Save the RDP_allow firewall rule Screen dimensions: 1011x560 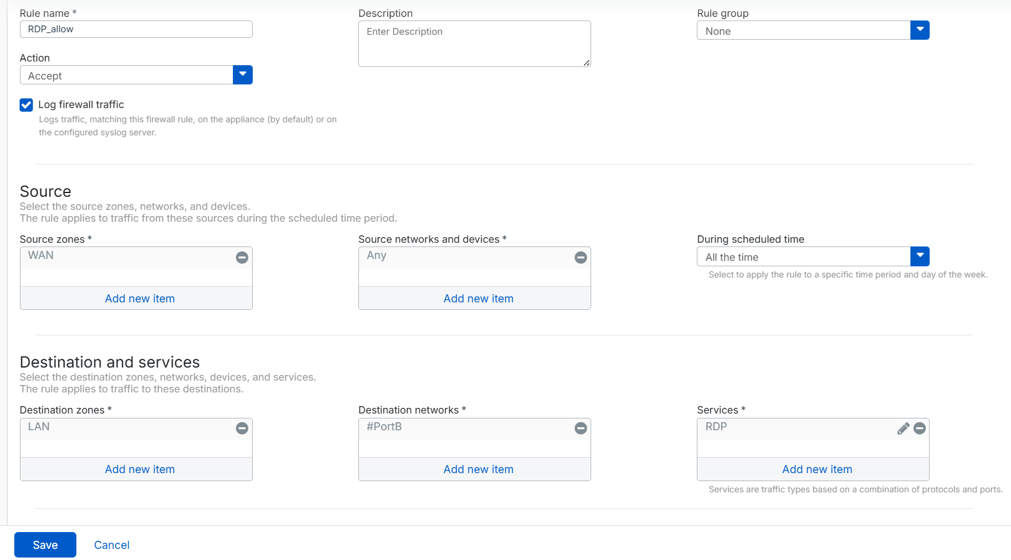[45, 544]
